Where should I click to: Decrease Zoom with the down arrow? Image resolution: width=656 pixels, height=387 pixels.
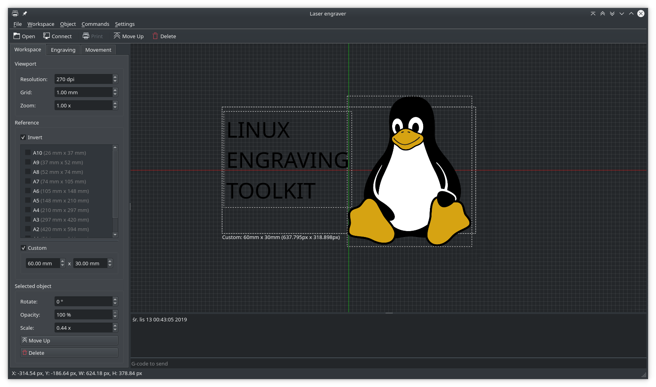[115, 108]
